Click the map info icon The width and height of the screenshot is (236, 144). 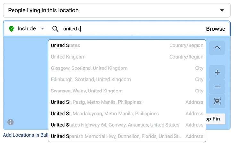[x=11, y=122]
